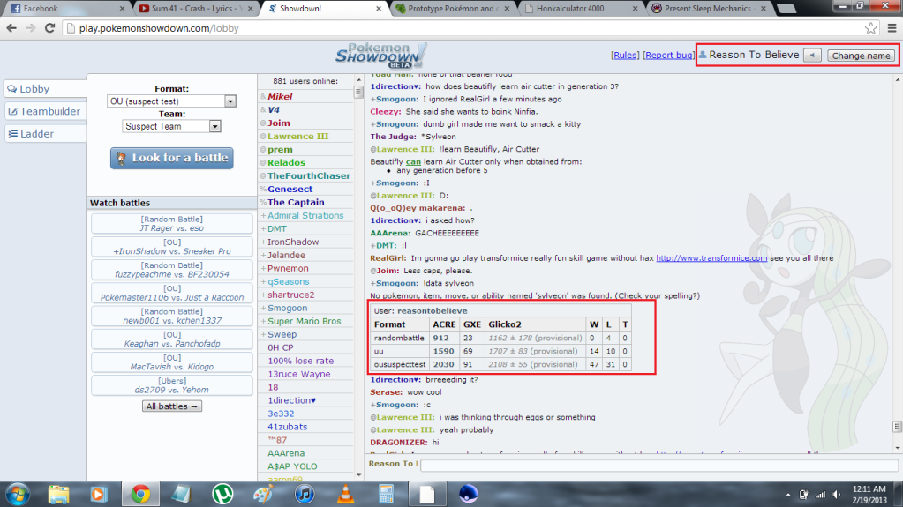
Task: Bookmark page with the star icon
Action: click(x=870, y=28)
